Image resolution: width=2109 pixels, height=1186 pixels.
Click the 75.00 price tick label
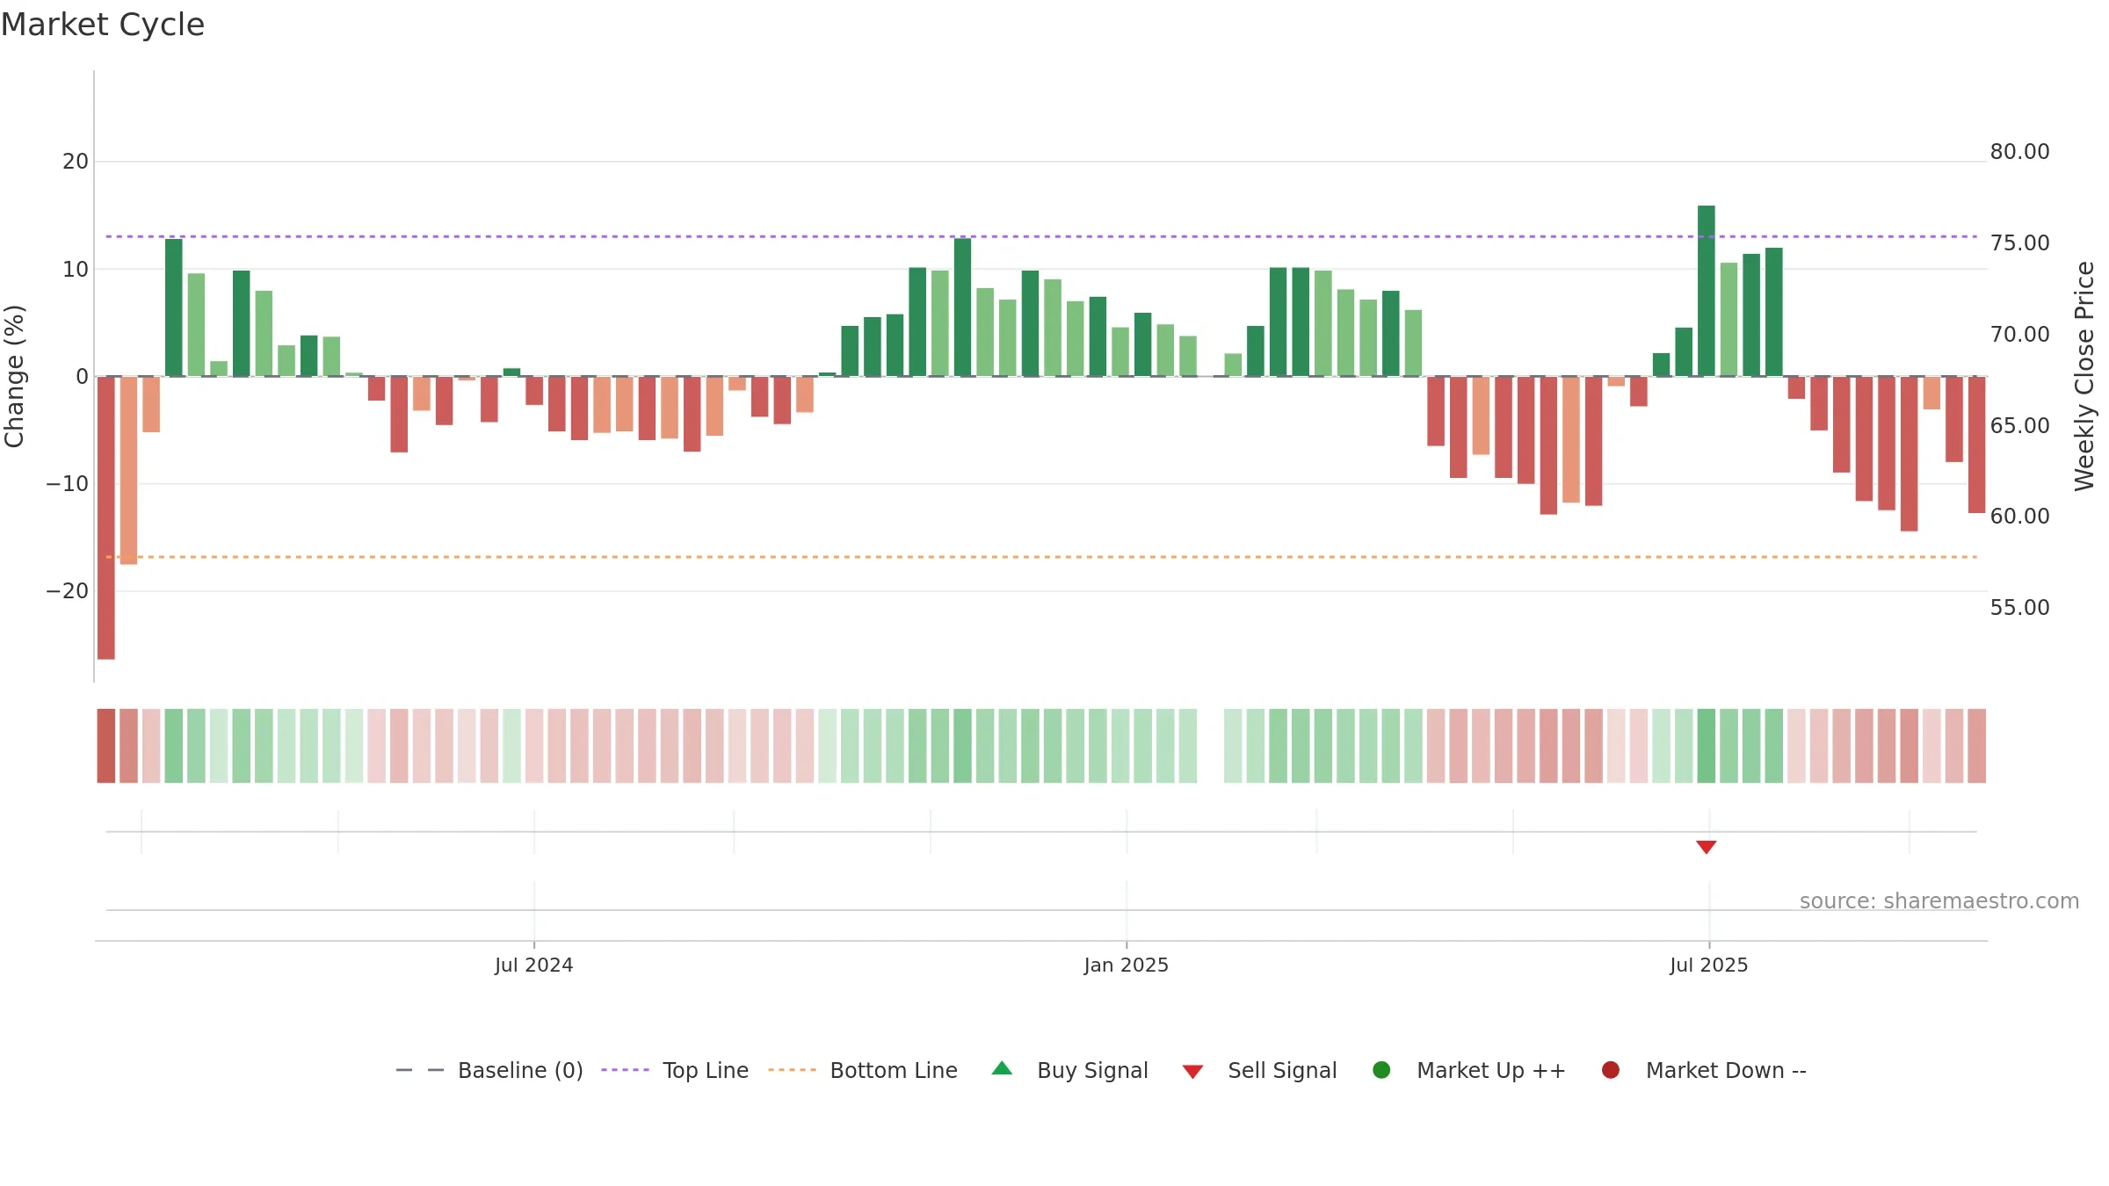[x=2019, y=243]
